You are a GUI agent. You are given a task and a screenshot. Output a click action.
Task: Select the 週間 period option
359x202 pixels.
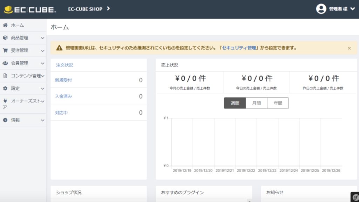pos(234,103)
